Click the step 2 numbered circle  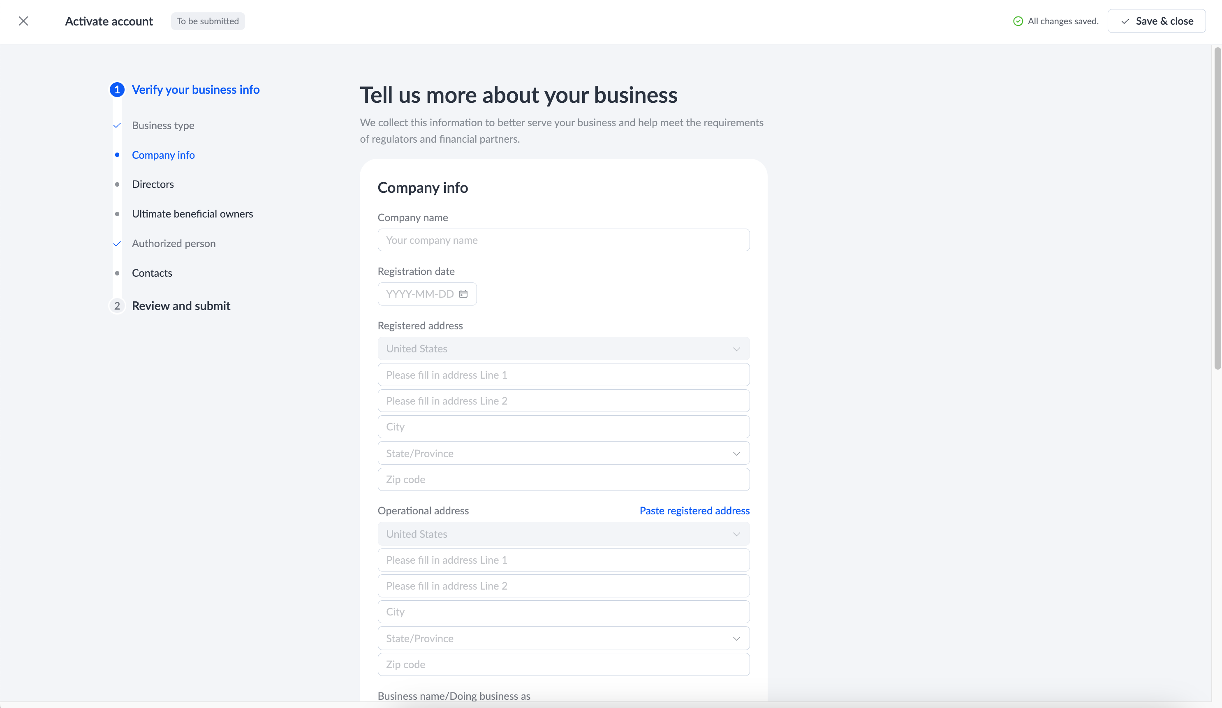[117, 306]
